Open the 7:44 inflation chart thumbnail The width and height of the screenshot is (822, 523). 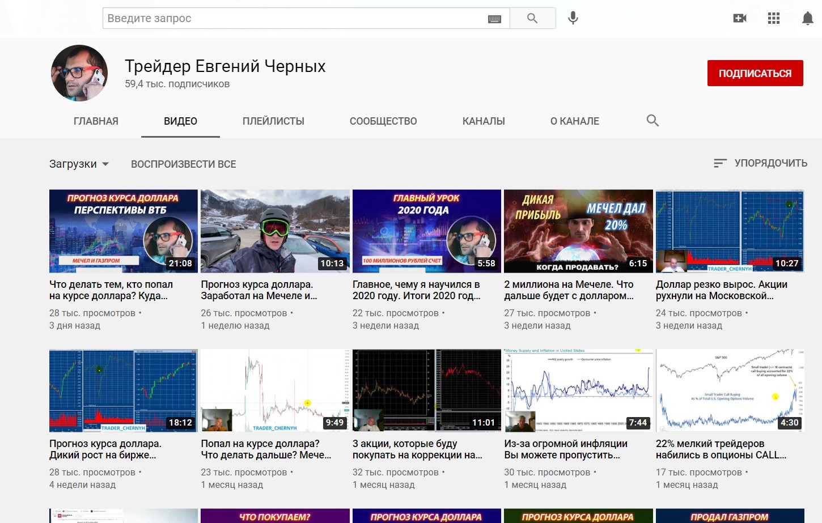(x=578, y=390)
